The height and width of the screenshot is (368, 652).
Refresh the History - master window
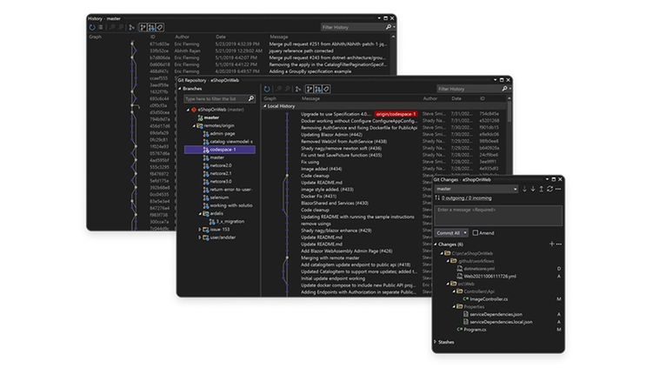[92, 28]
